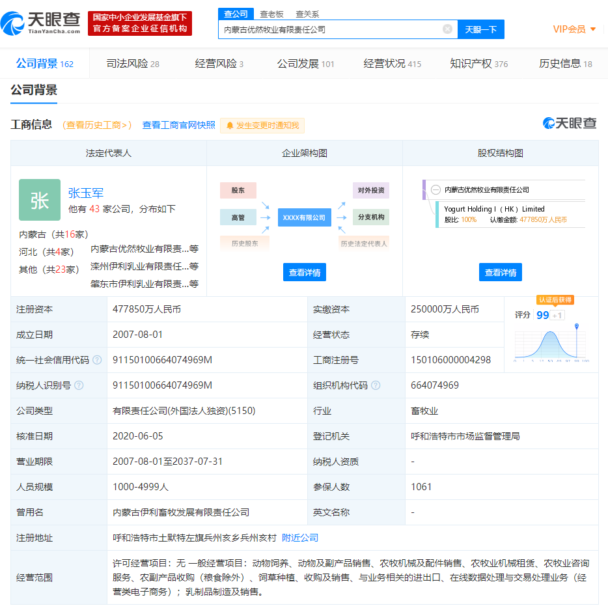The height and width of the screenshot is (608, 608).
Task: Show help for 统一社会信用代码
Action: (x=98, y=360)
